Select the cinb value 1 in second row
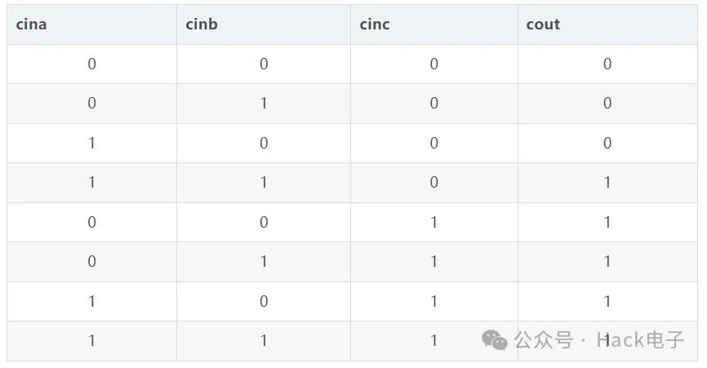707x368 pixels. click(264, 103)
